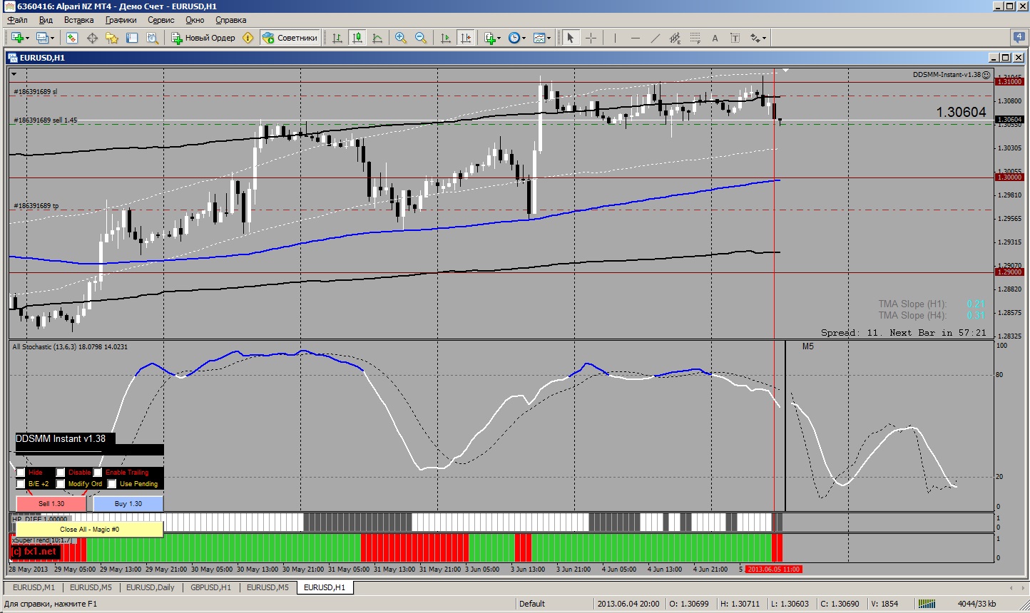Expand the Templates dropdown arrow
Screen dimensions: 1030x613
[x=549, y=38]
